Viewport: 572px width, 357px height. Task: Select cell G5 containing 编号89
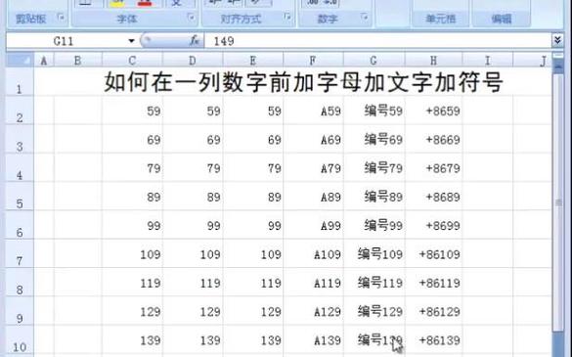coord(374,197)
